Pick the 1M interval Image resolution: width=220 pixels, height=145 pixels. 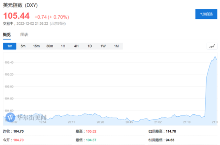[116, 46]
